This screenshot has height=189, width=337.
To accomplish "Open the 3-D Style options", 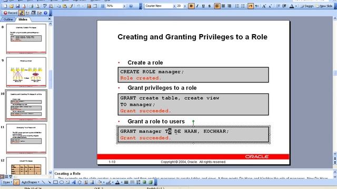I will 151,182.
